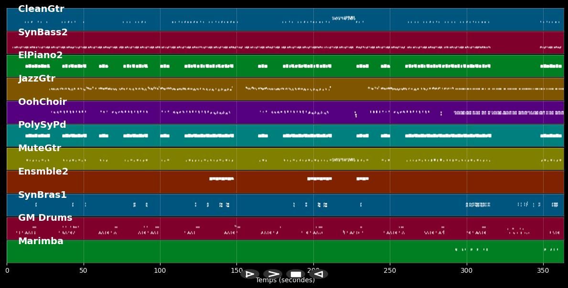Viewport: 568px width, 288px height.
Task: Select the Ensmble2 track label
Action: point(43,172)
